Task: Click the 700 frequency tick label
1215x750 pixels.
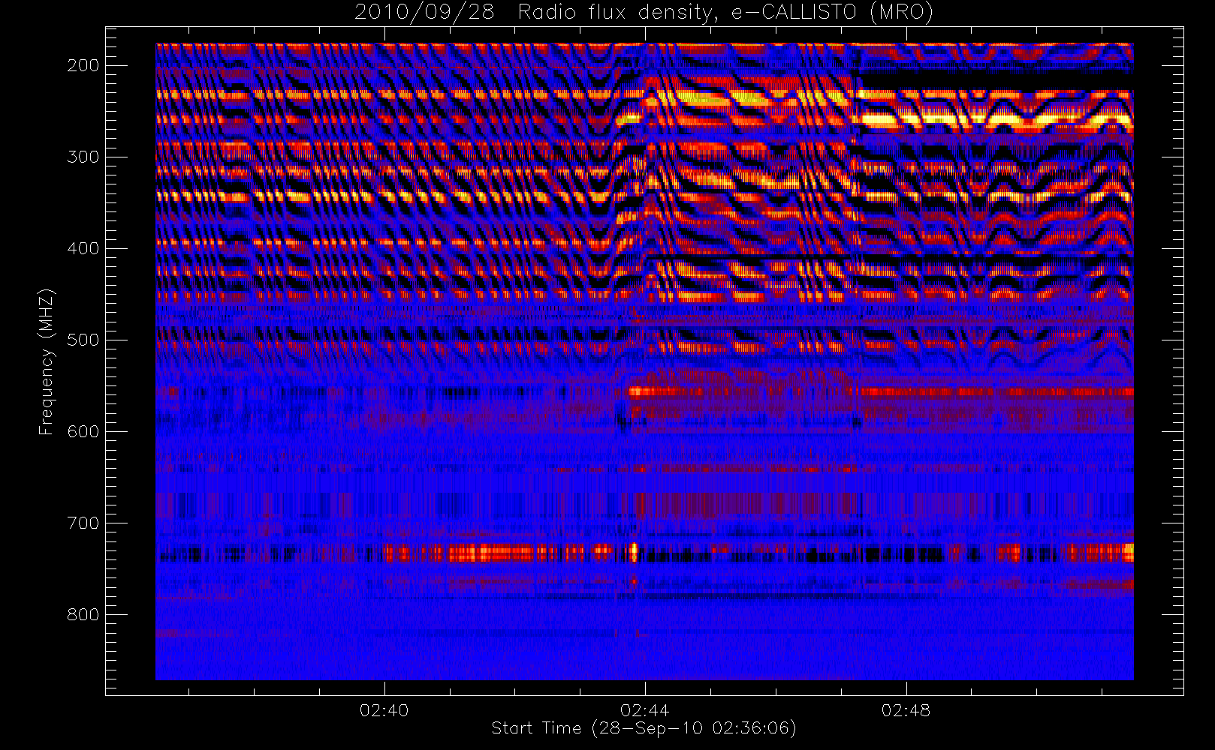Action: (x=83, y=523)
